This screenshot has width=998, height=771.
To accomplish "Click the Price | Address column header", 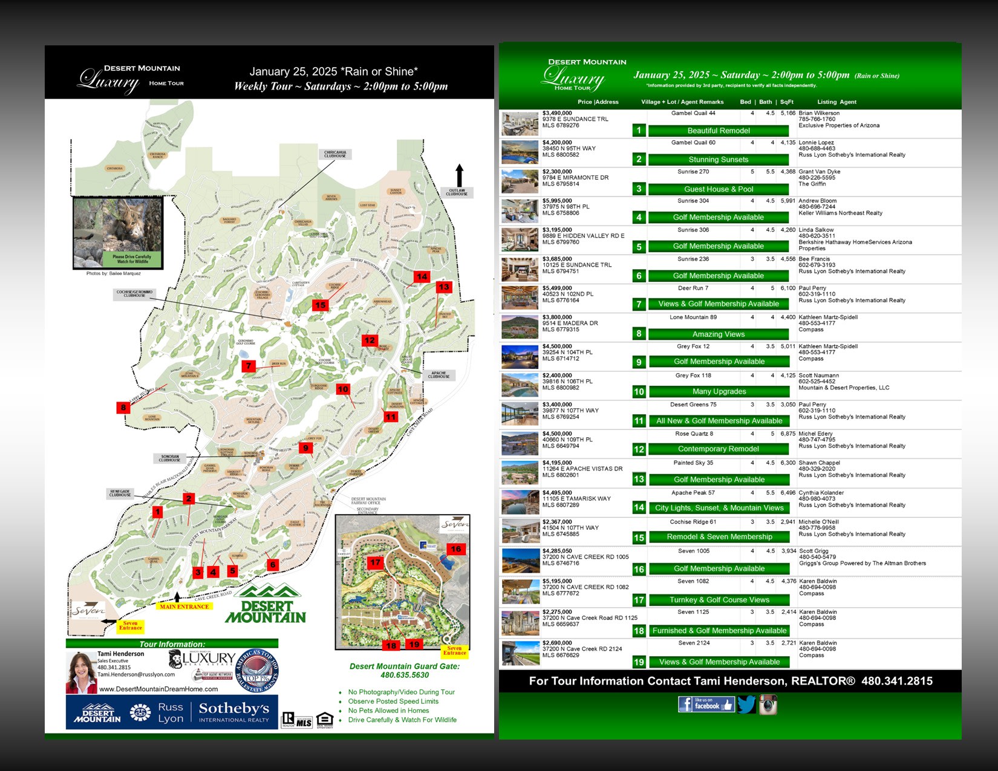I will [x=598, y=102].
